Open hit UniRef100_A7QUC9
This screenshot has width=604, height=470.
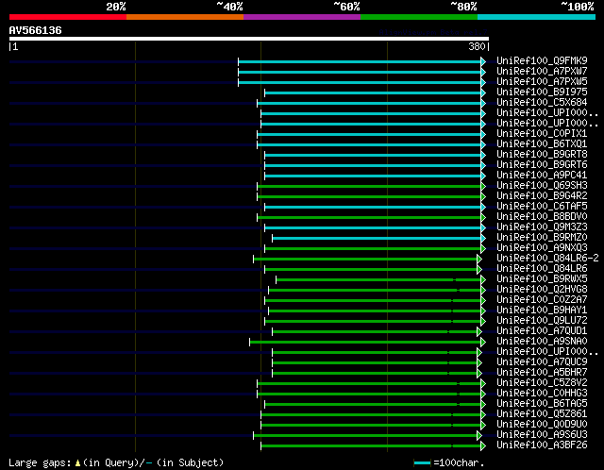[x=542, y=362]
